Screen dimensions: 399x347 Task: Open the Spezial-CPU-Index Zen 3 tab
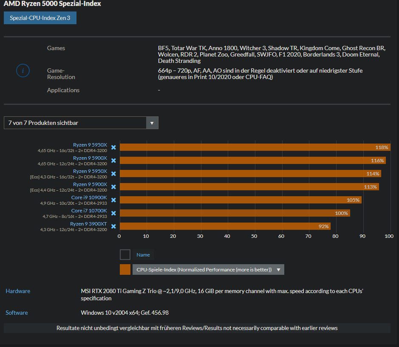(40, 18)
